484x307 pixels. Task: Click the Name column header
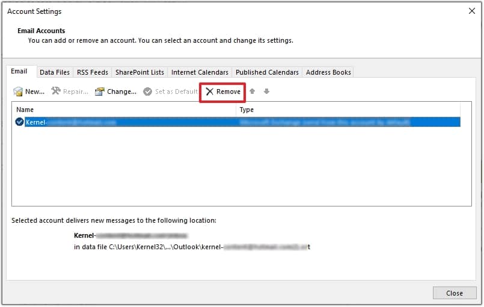click(124, 110)
